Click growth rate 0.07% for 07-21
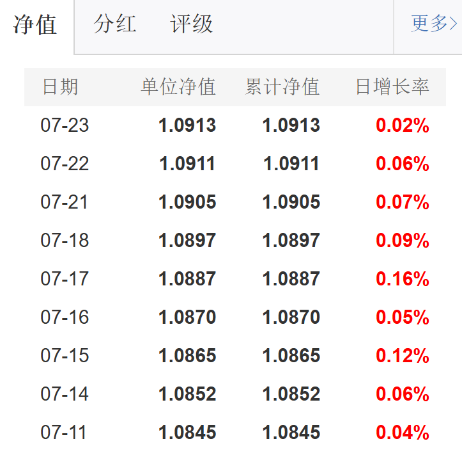Viewport: 462px width, 455px height. coord(403,202)
